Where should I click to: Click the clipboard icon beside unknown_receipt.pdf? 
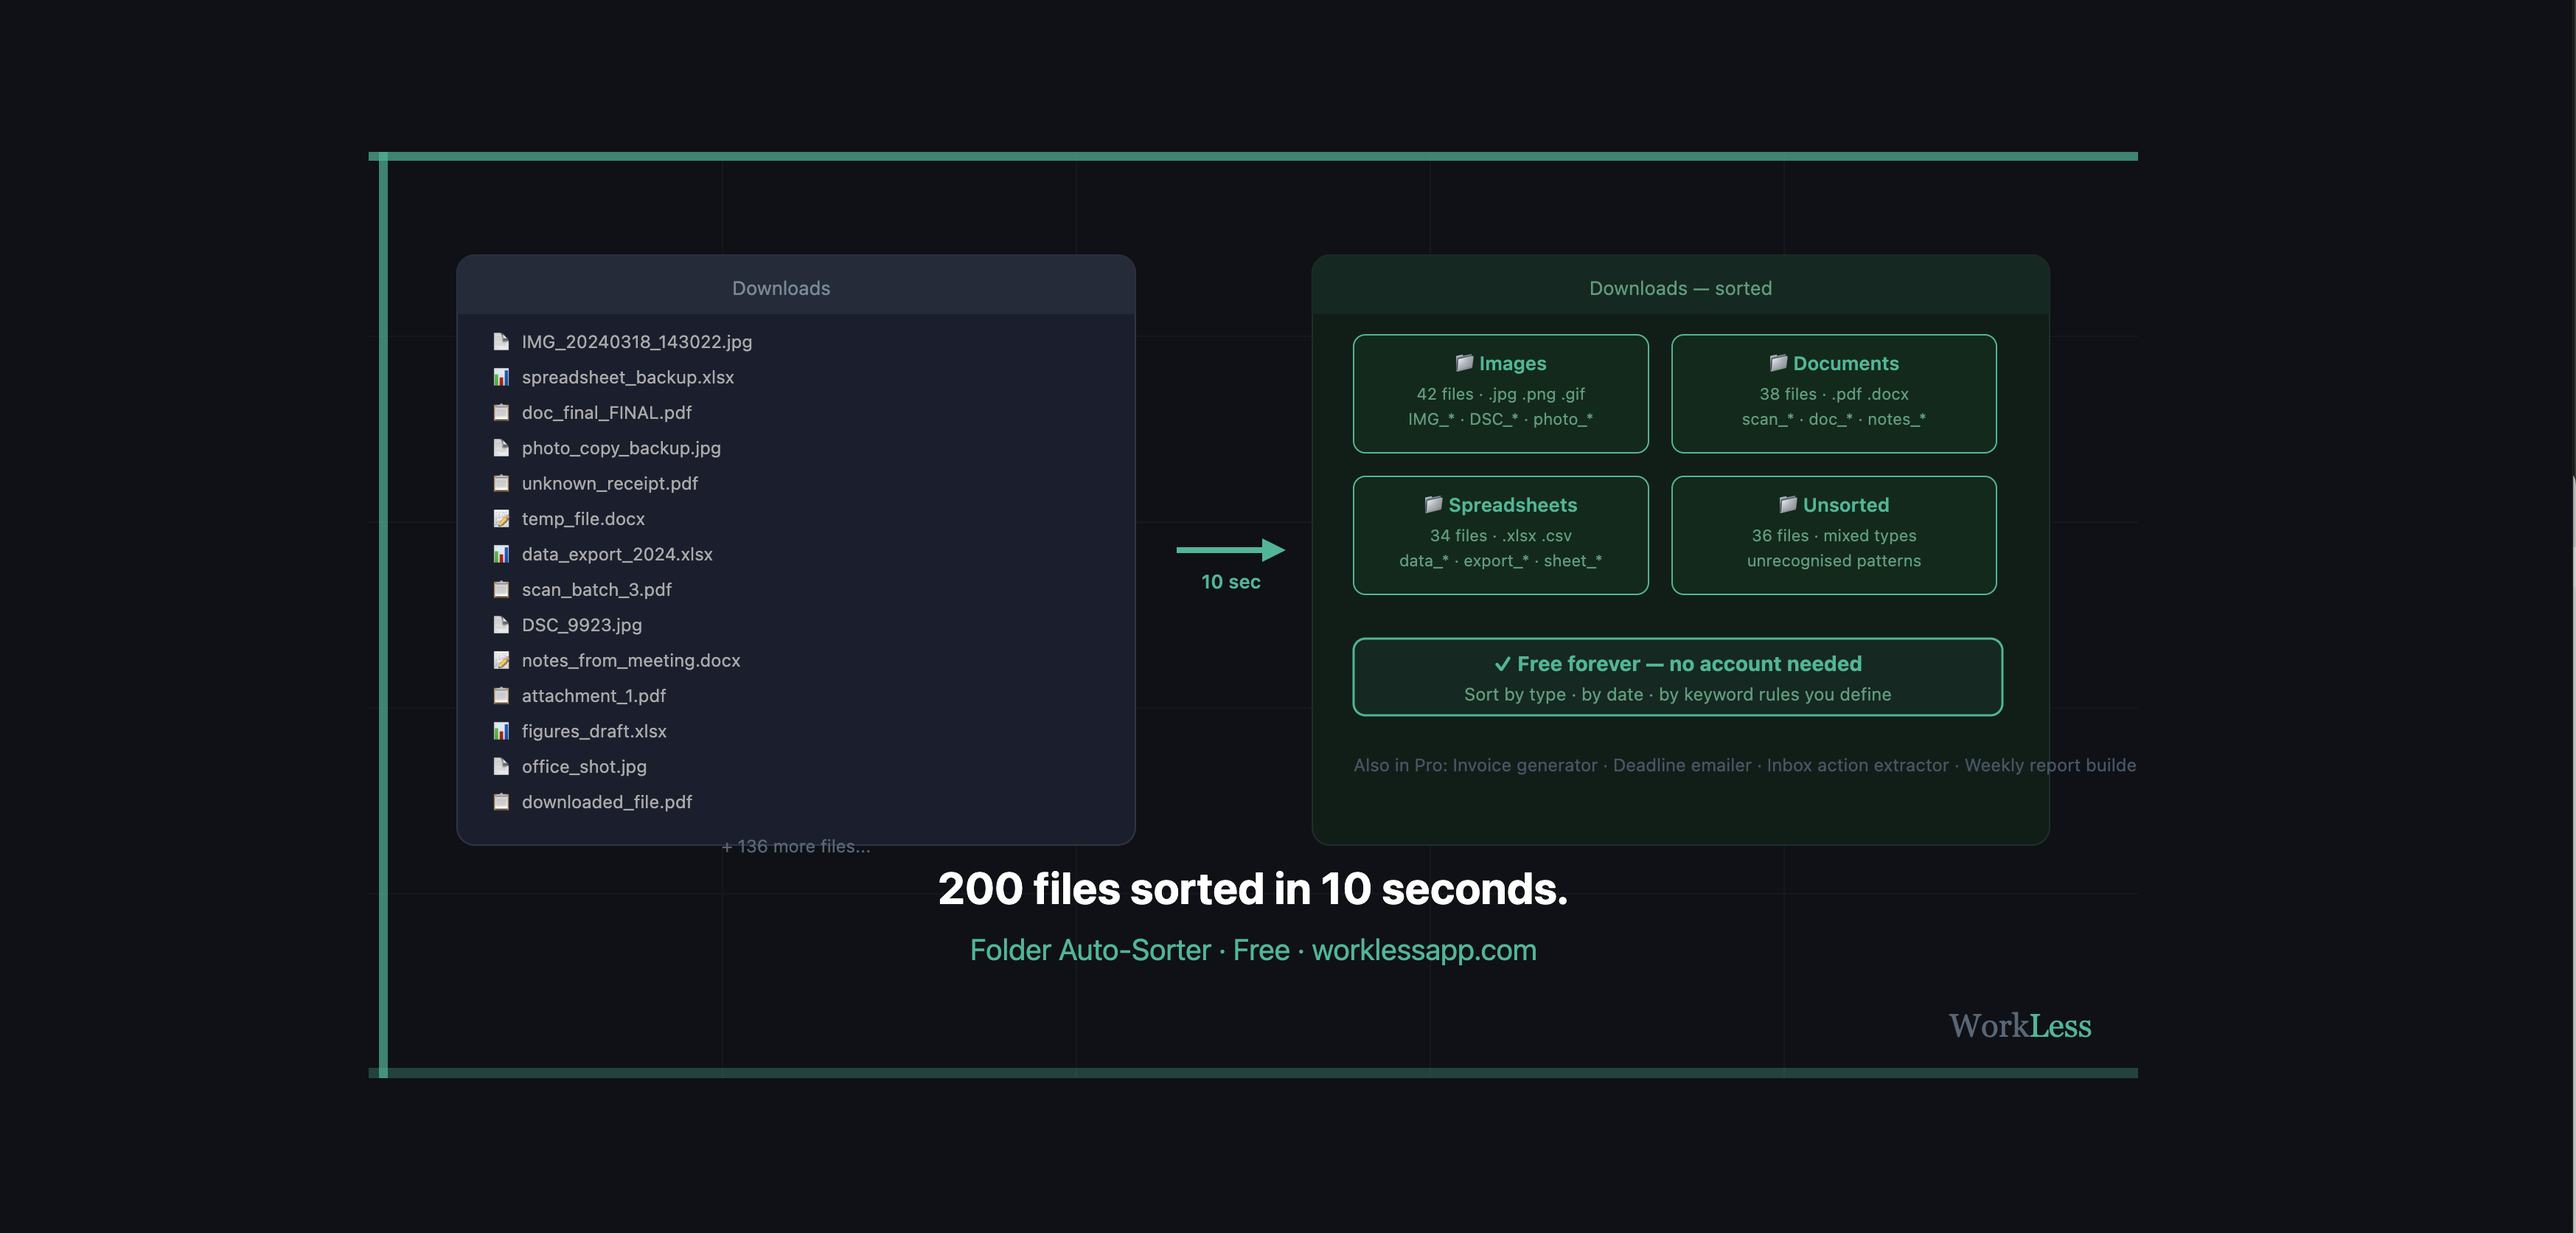click(501, 483)
